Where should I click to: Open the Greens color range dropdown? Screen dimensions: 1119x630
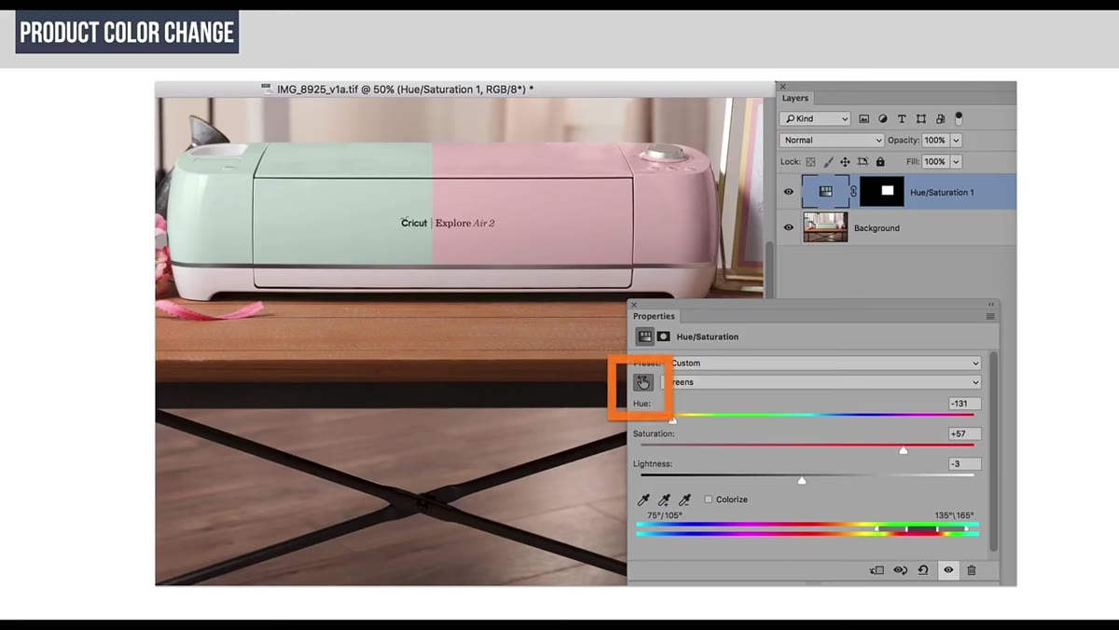821,382
